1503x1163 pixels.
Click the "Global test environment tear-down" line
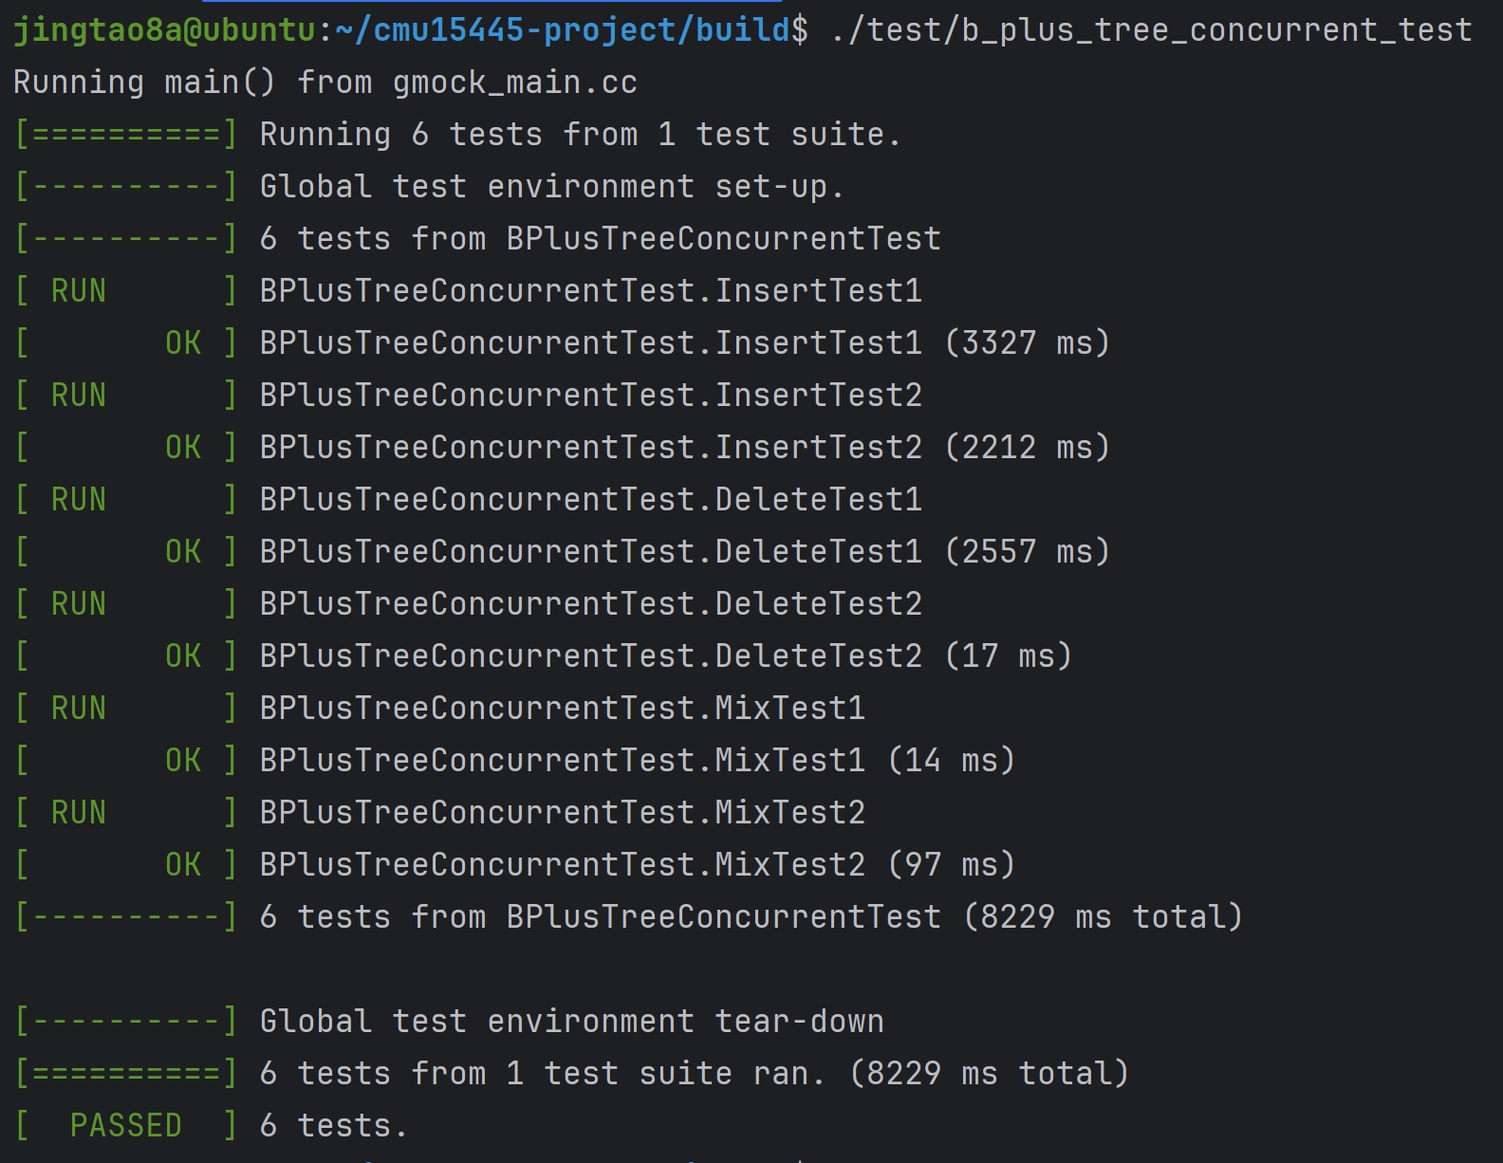[x=571, y=1022]
